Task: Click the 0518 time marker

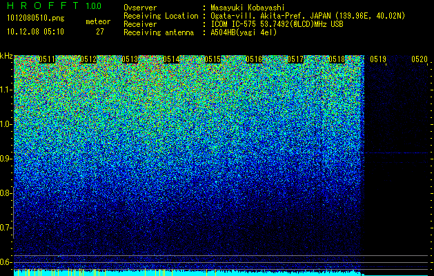Action: (337, 59)
